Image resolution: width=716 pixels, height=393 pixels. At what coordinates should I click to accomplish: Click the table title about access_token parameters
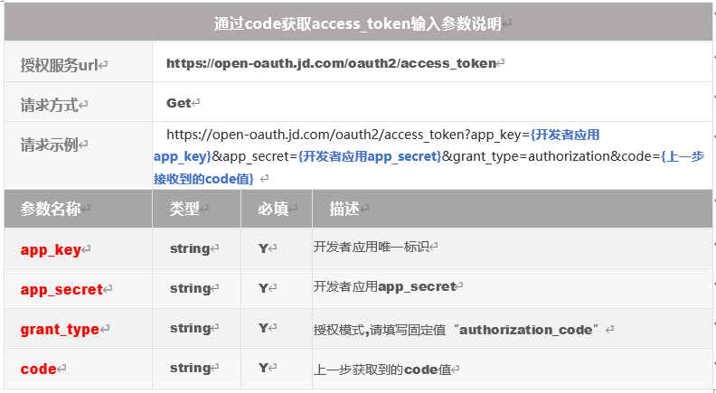357,24
